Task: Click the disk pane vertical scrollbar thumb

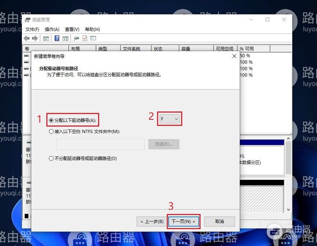Action: (x=289, y=158)
